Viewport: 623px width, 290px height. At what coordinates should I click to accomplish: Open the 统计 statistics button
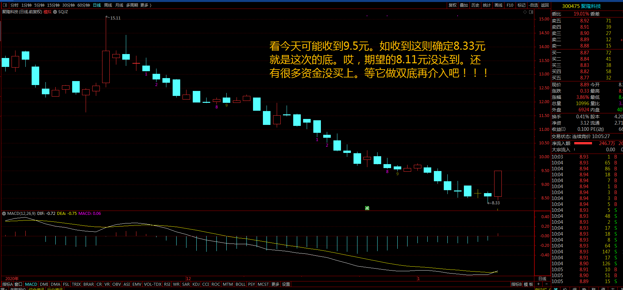[x=487, y=5]
